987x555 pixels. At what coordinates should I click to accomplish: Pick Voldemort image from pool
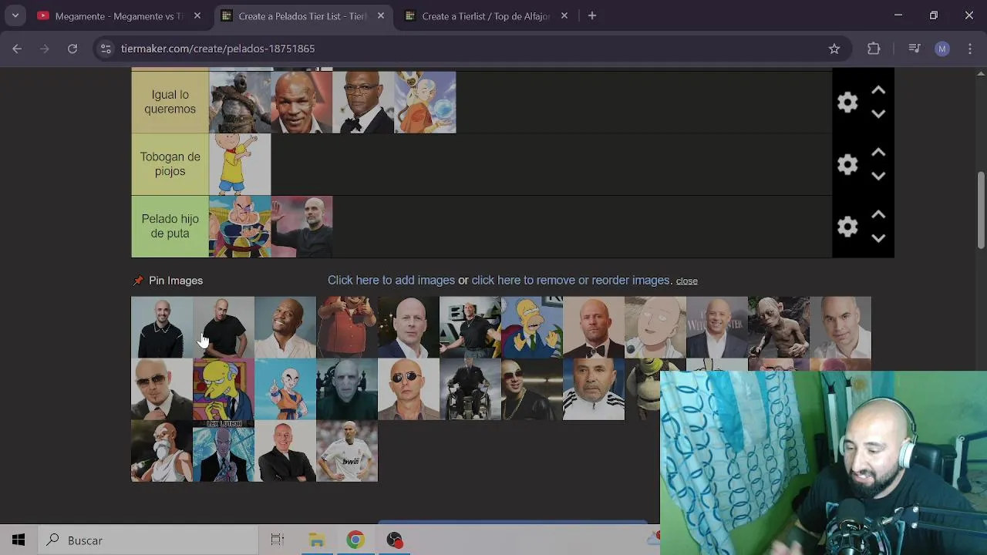(x=347, y=389)
